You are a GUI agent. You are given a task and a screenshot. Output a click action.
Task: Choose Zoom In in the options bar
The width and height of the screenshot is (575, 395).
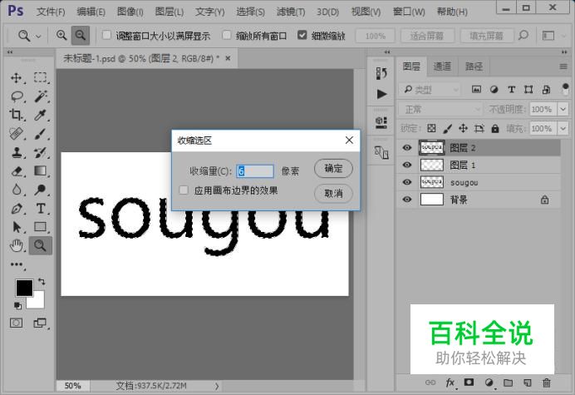click(61, 35)
